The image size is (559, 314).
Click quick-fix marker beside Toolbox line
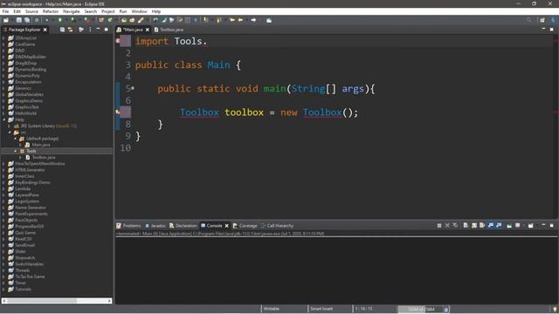point(118,113)
